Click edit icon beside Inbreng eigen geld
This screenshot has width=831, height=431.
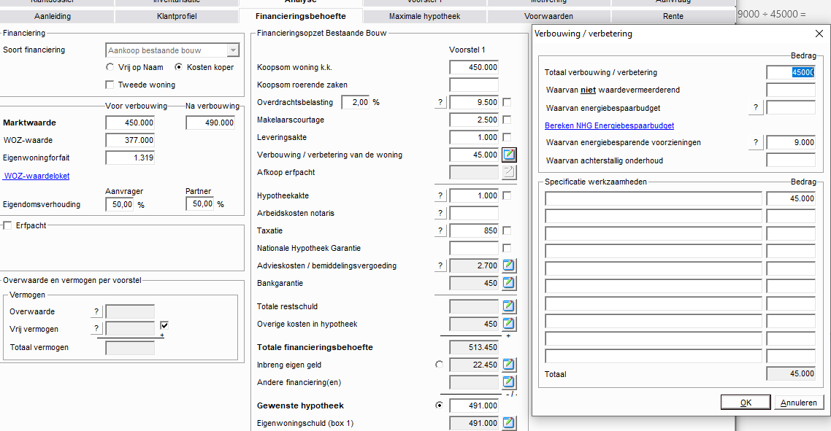point(509,365)
